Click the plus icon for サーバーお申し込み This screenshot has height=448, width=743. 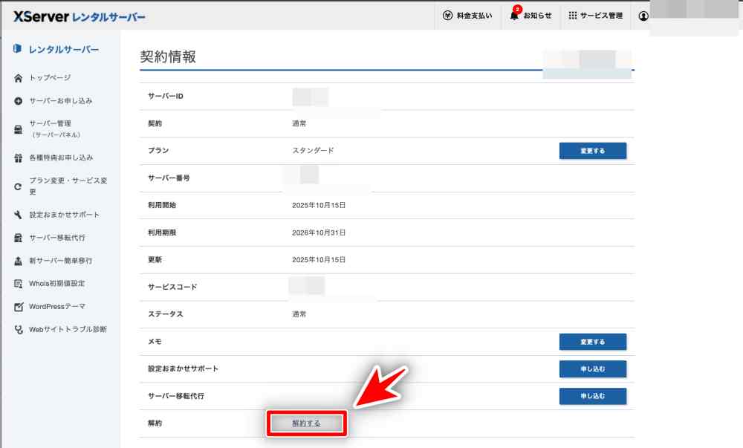point(18,101)
